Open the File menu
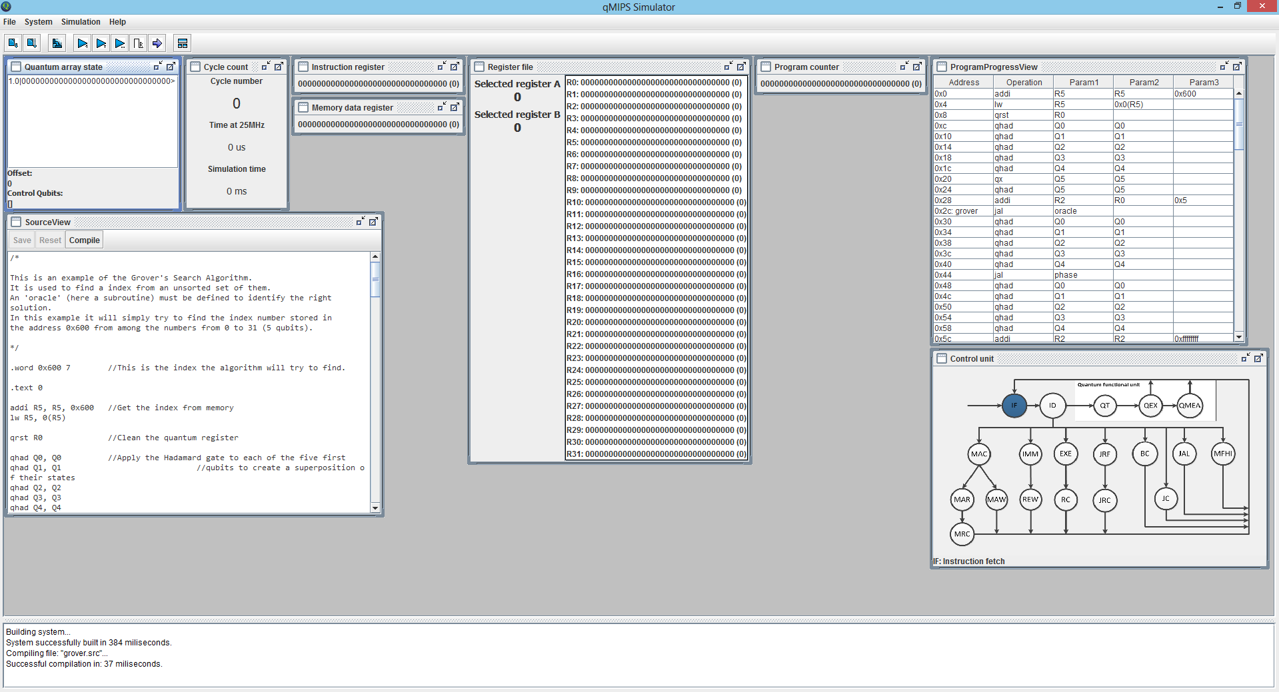This screenshot has width=1279, height=692. click(x=9, y=22)
